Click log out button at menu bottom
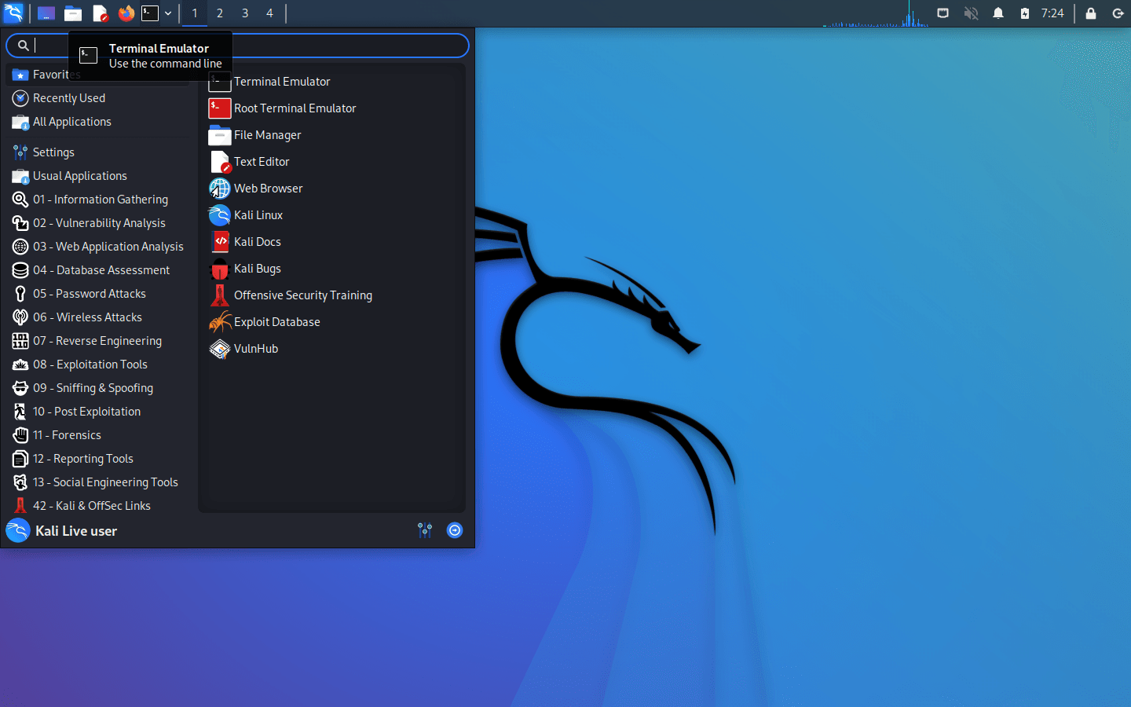Image resolution: width=1131 pixels, height=707 pixels. tap(455, 530)
